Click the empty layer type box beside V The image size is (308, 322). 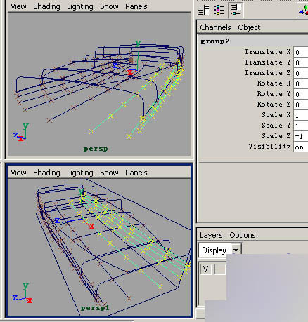pos(220,269)
